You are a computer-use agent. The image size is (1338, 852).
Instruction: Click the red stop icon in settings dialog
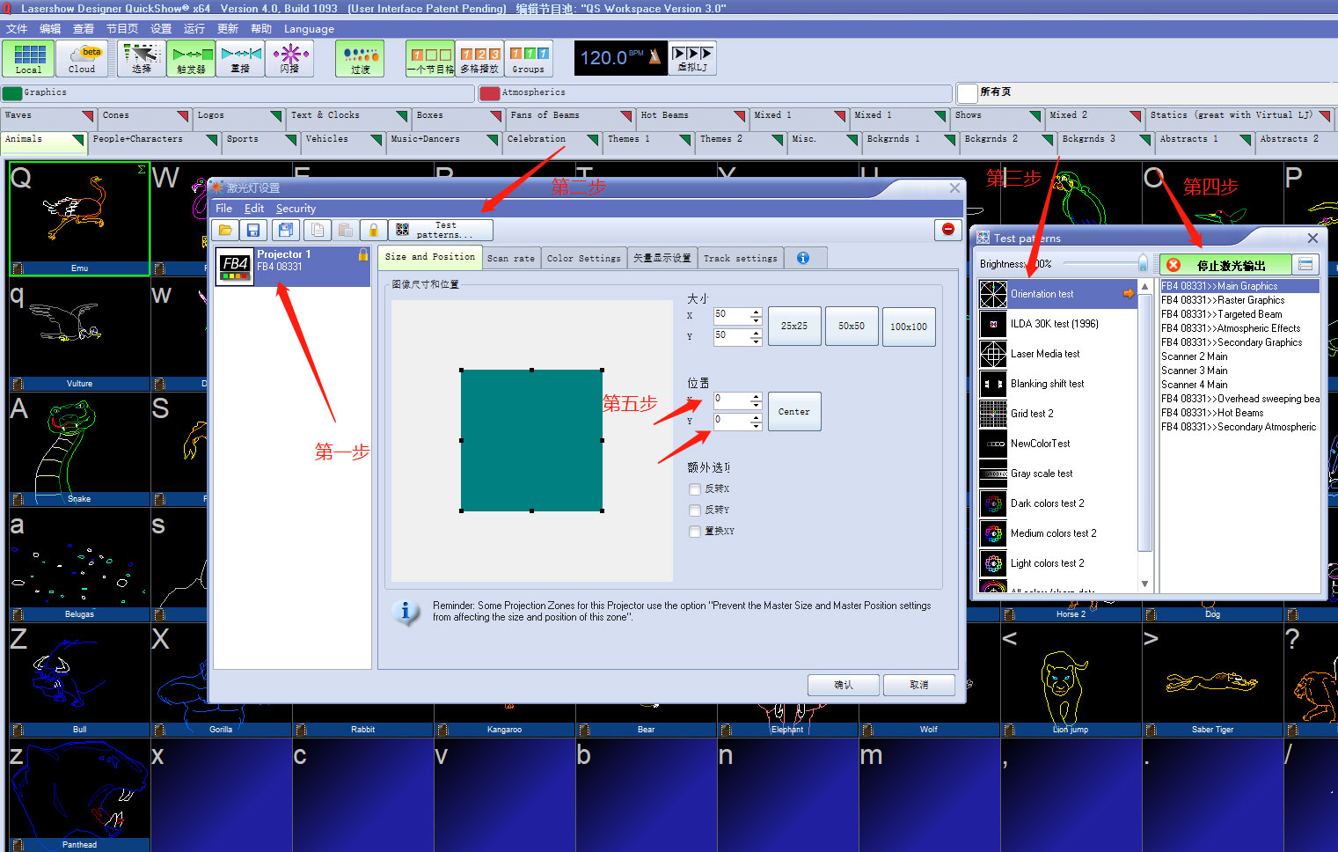click(x=947, y=229)
